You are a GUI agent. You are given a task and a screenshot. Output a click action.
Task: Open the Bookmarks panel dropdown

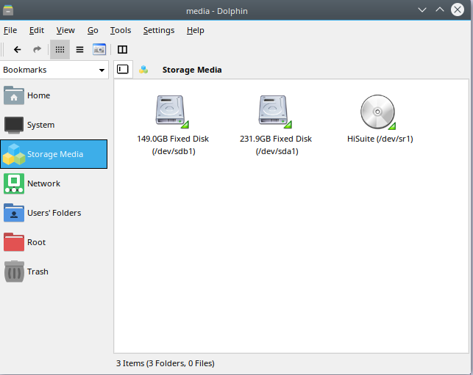coord(54,70)
